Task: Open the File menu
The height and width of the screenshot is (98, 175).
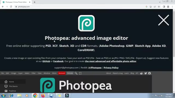Action: [2, 73]
